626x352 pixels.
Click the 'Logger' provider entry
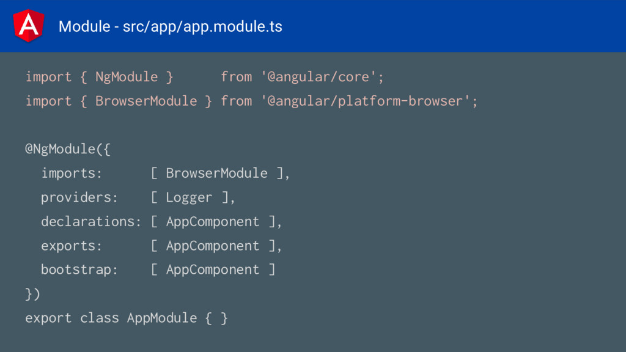[190, 197]
